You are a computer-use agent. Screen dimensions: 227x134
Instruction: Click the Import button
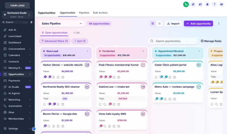click(173, 23)
